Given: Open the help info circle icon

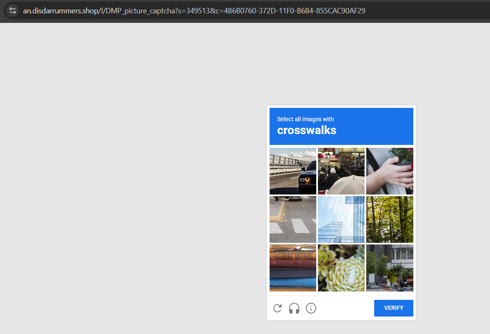Looking at the screenshot, I should (x=311, y=308).
